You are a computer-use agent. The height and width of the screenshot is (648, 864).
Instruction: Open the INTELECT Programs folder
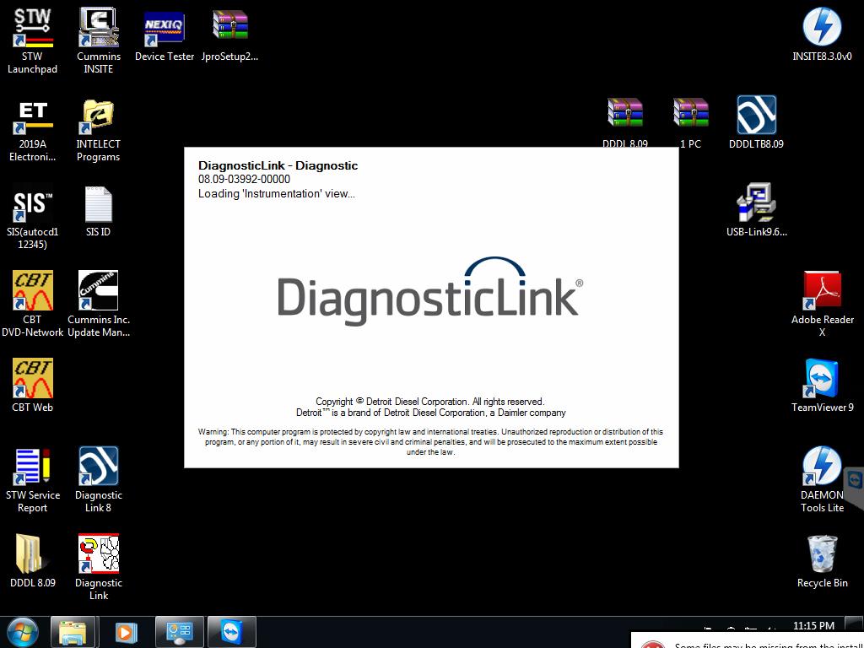pyautogui.click(x=99, y=131)
